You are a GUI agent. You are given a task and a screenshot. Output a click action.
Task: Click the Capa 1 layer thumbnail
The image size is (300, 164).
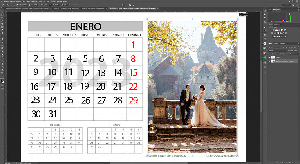273,57
